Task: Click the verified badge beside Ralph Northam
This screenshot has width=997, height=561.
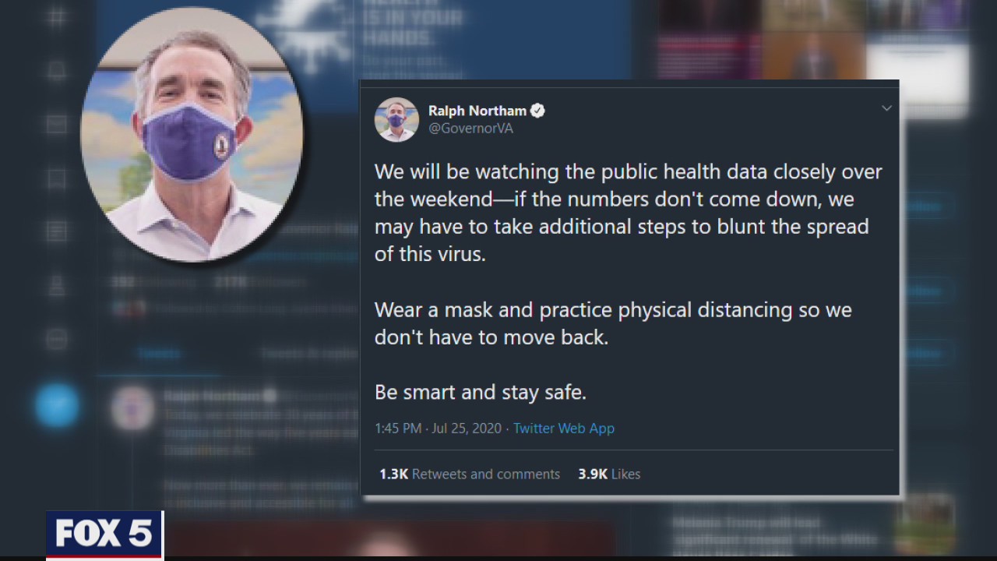Action: (537, 111)
